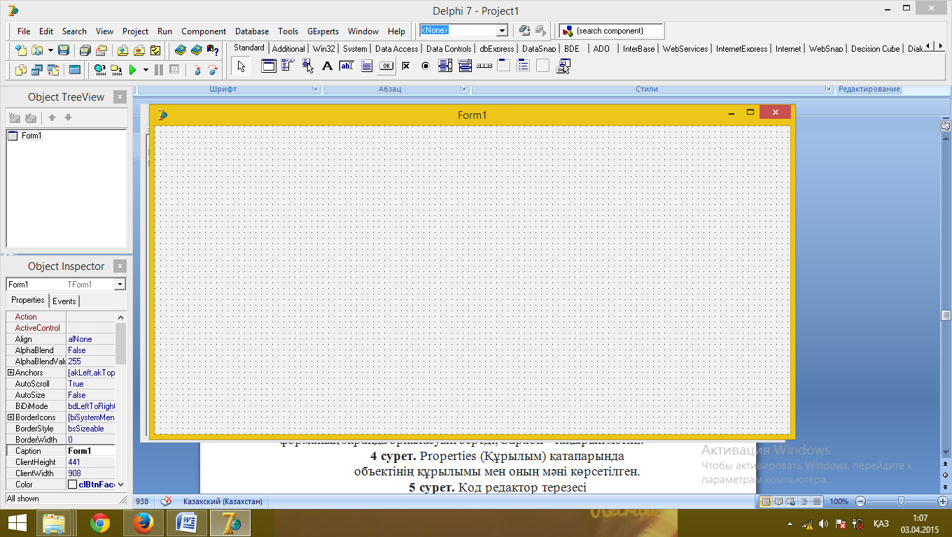The height and width of the screenshot is (537, 952).
Task: Select the Frames component in palette
Action: pyautogui.click(x=268, y=66)
